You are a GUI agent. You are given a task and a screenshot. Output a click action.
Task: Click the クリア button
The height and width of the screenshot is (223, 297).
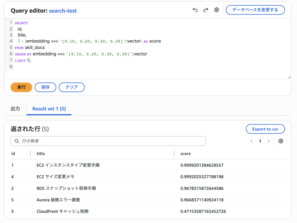coord(72,87)
